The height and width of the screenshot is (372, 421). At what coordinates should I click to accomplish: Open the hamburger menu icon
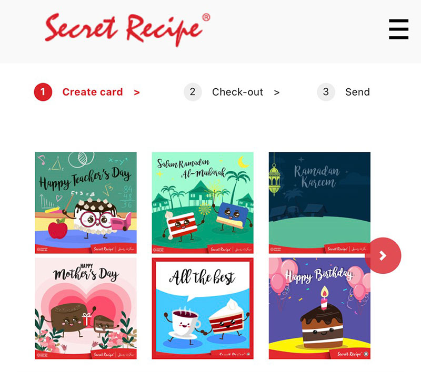pos(398,29)
